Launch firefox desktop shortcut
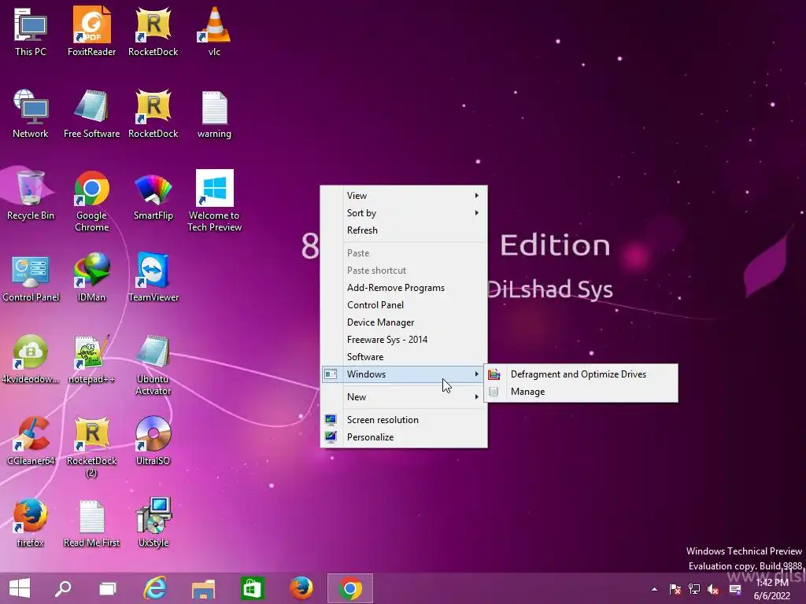This screenshot has height=604, width=806. 31,522
